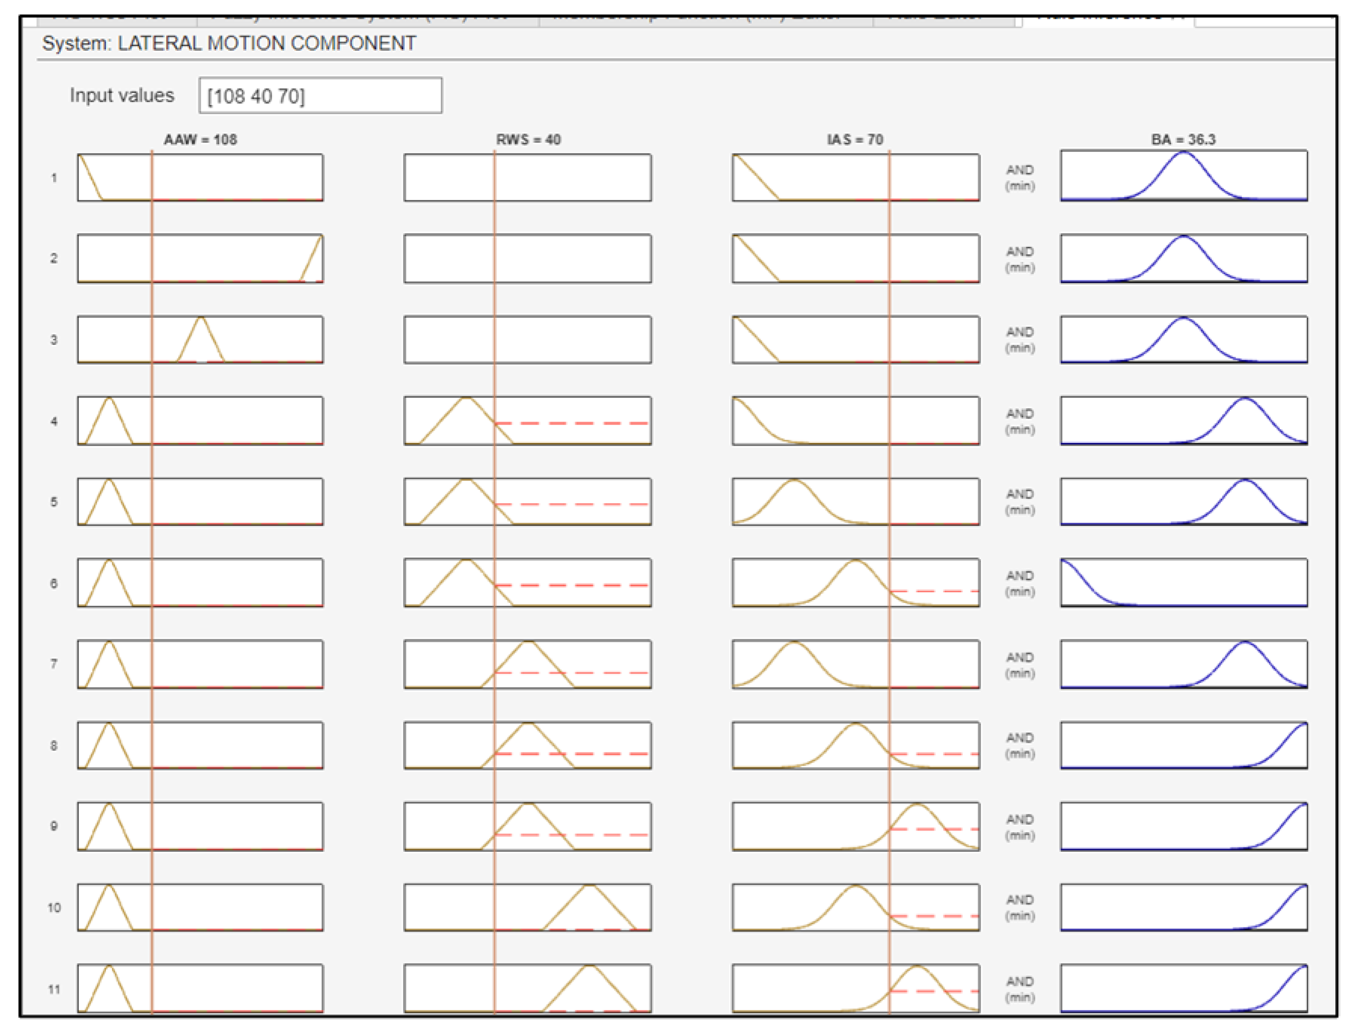Click rule 1 BA output plot
The image size is (1353, 1031).
[x=1184, y=176]
